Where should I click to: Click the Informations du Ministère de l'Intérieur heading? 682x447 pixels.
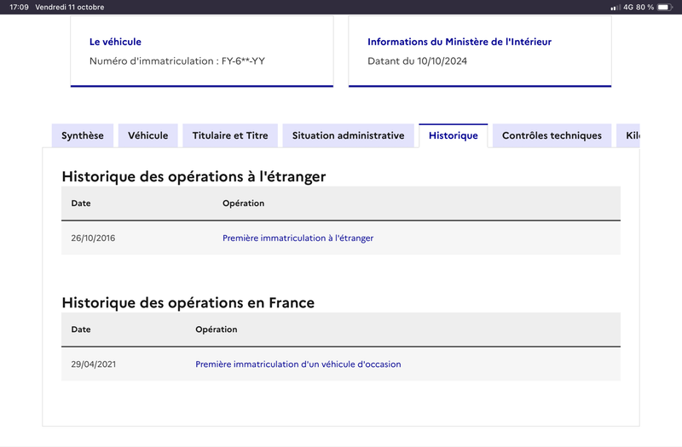(x=459, y=42)
